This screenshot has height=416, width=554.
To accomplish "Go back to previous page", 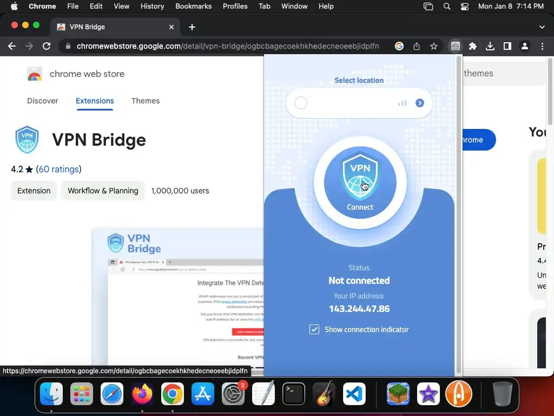I will (12, 46).
